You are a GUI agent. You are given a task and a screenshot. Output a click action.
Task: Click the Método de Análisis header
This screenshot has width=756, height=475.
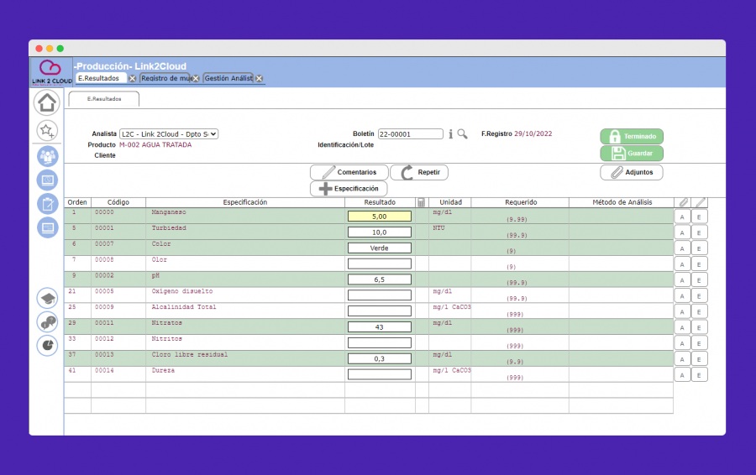(x=622, y=202)
